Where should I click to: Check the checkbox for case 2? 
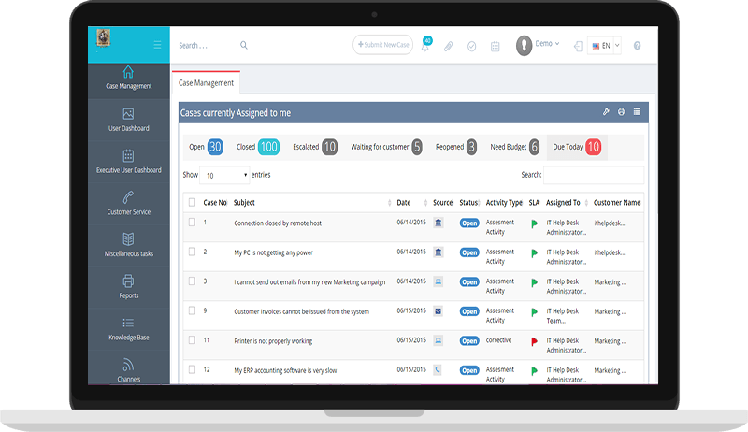pyautogui.click(x=192, y=252)
